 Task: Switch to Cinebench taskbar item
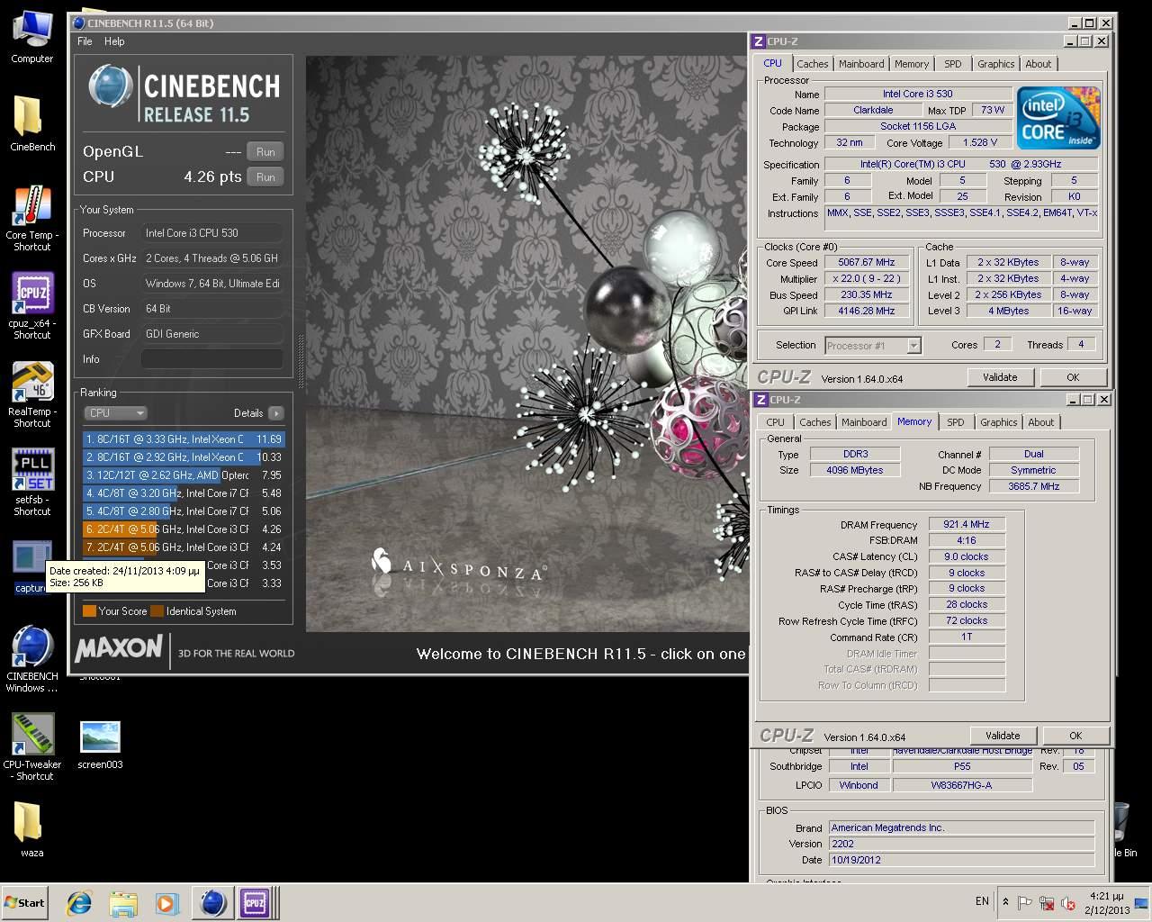tap(212, 902)
